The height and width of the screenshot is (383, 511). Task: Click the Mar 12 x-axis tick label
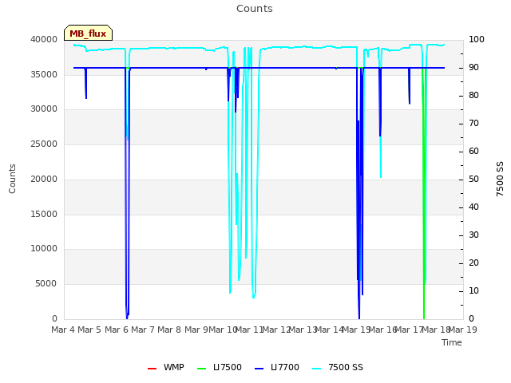coord(276,330)
